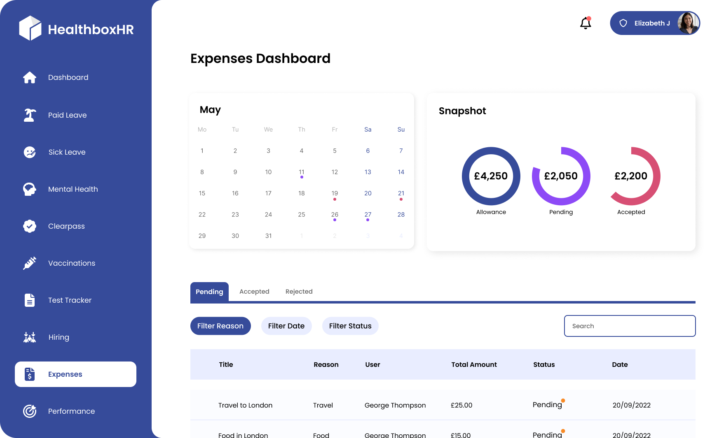Click the Expenses dollar invoice icon
The height and width of the screenshot is (438, 712).
click(29, 374)
